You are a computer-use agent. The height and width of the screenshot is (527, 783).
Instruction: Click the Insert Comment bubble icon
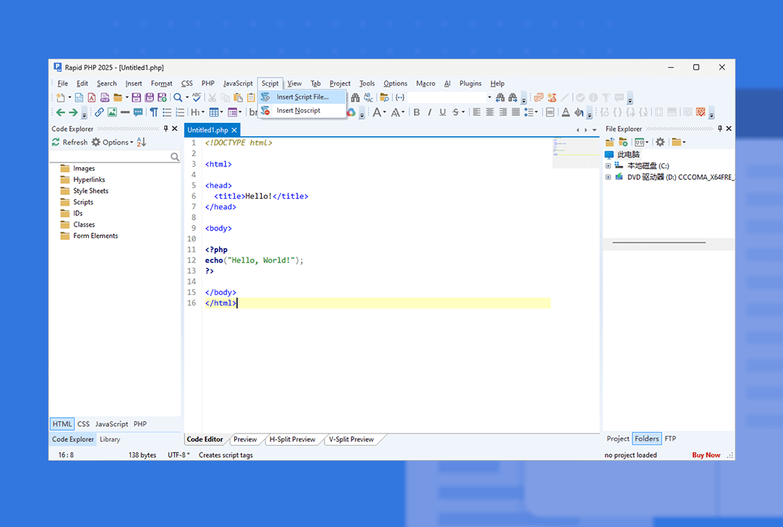point(139,112)
